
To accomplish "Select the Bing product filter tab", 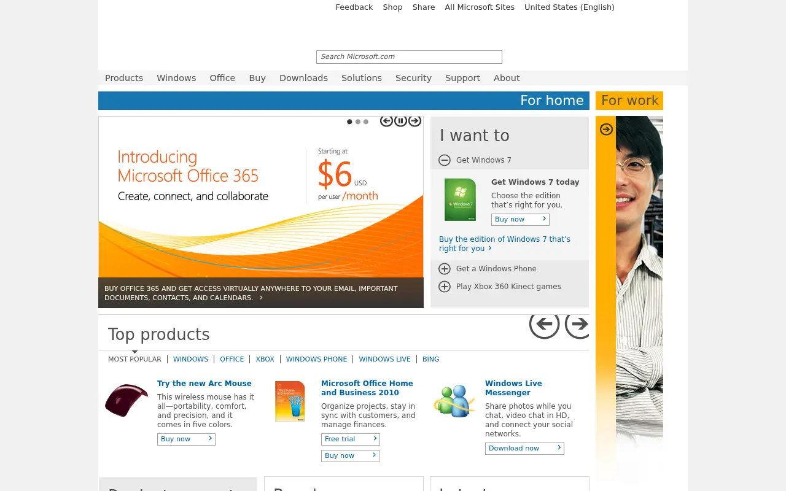I will pyautogui.click(x=430, y=360).
